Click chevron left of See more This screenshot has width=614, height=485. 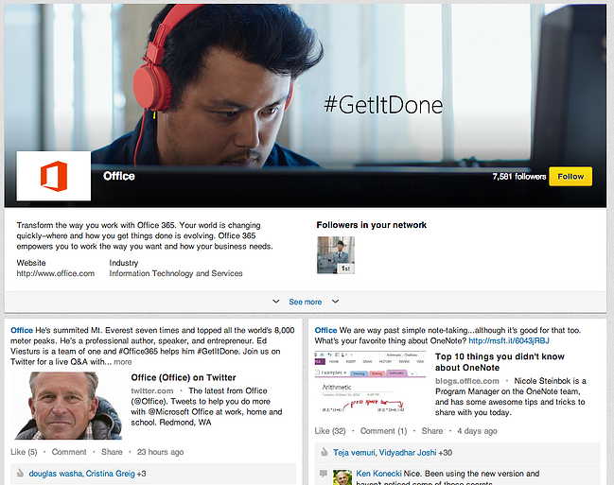coord(275,302)
